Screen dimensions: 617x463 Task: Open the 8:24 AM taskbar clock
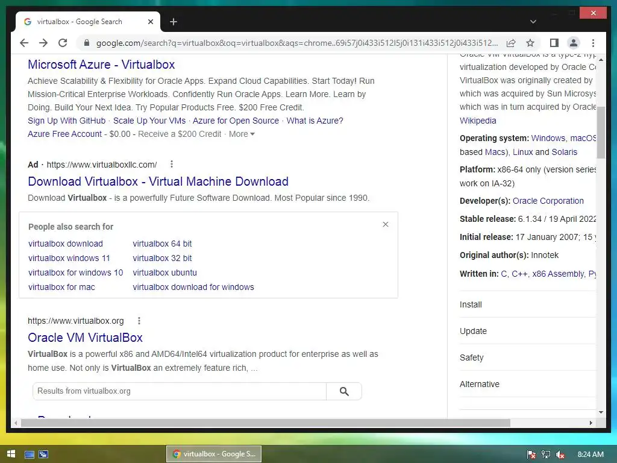590,455
